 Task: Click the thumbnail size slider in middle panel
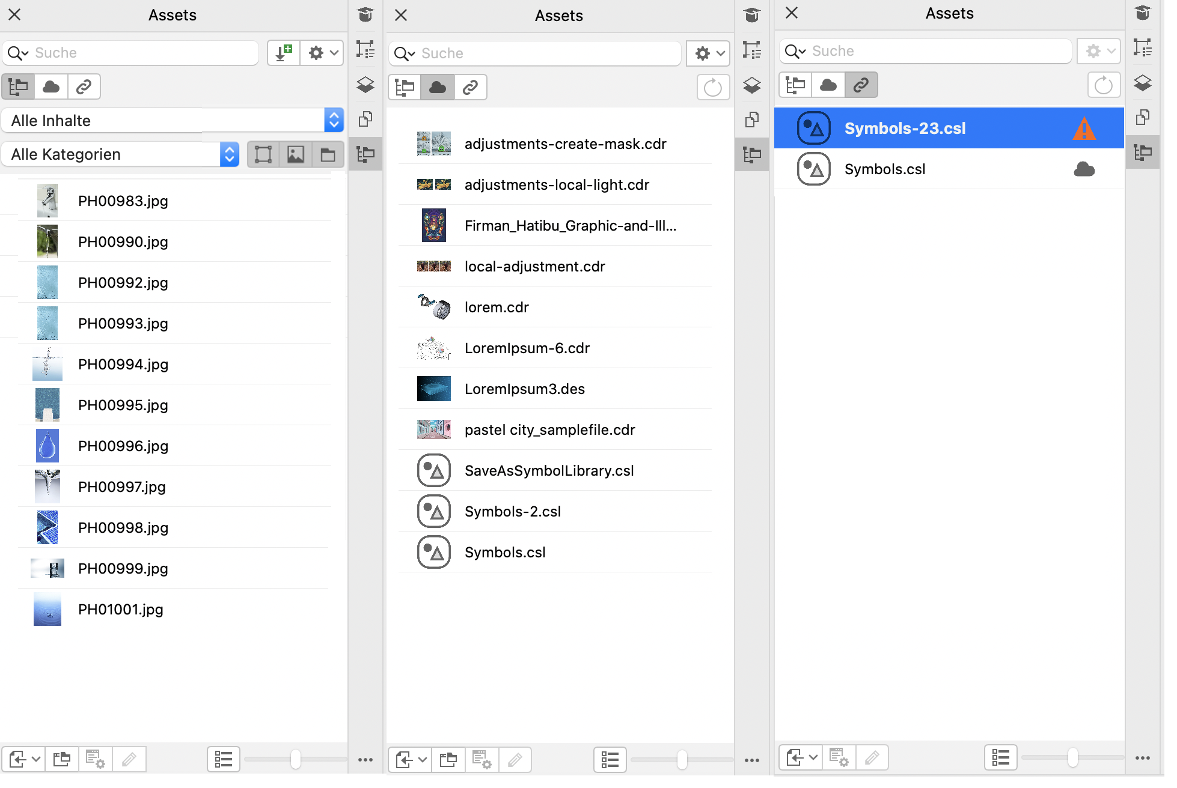682,760
